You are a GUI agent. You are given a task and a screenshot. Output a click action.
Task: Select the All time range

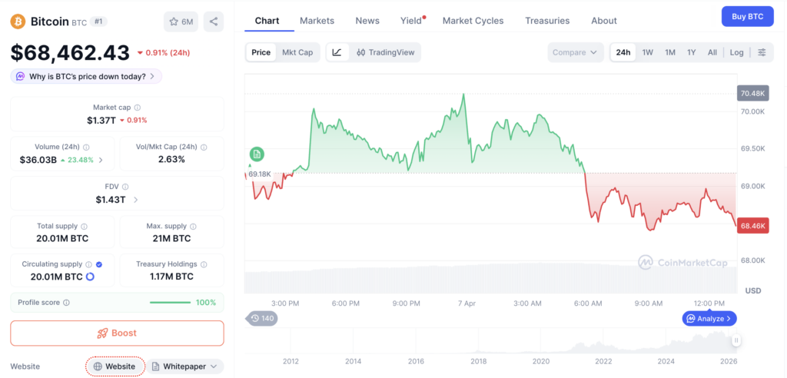712,52
